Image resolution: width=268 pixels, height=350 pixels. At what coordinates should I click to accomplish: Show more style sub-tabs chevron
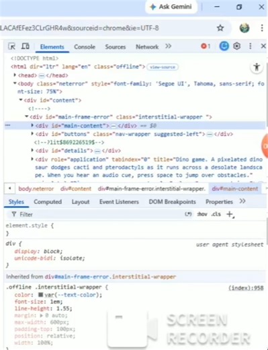click(x=242, y=201)
